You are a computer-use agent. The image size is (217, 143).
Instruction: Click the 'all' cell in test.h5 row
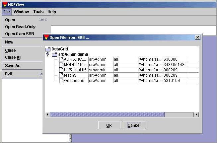tap(116, 75)
